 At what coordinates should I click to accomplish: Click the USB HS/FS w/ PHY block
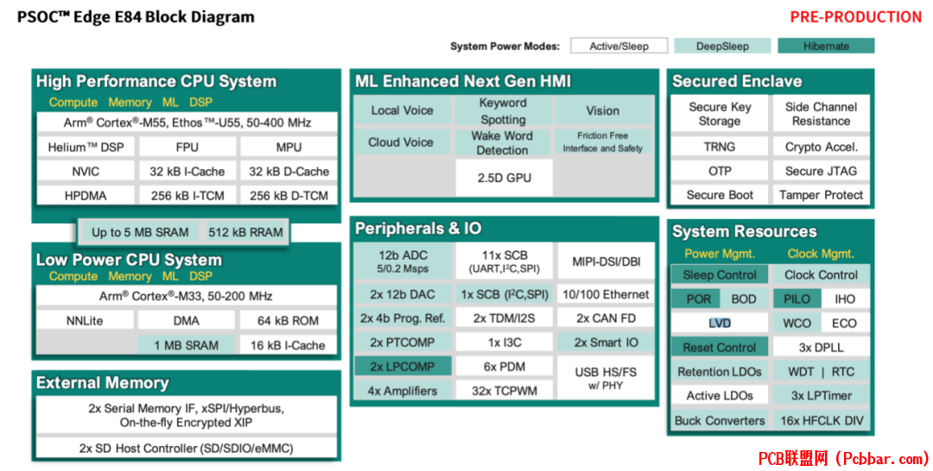pos(606,379)
